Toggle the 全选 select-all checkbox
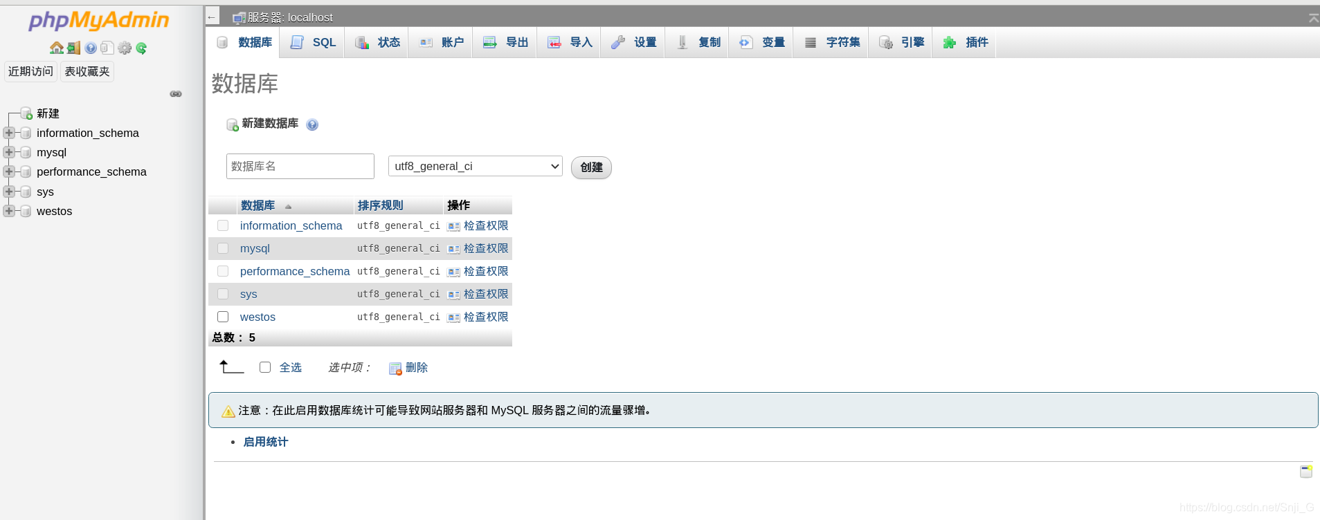This screenshot has width=1320, height=520. (265, 367)
